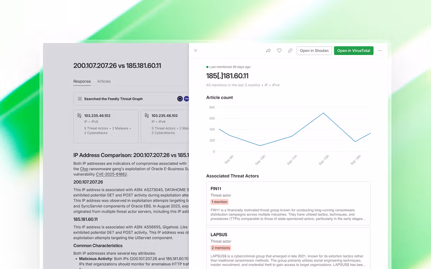The height and width of the screenshot is (269, 431).
Task: Open the three-dot more options menu
Action: (381, 51)
